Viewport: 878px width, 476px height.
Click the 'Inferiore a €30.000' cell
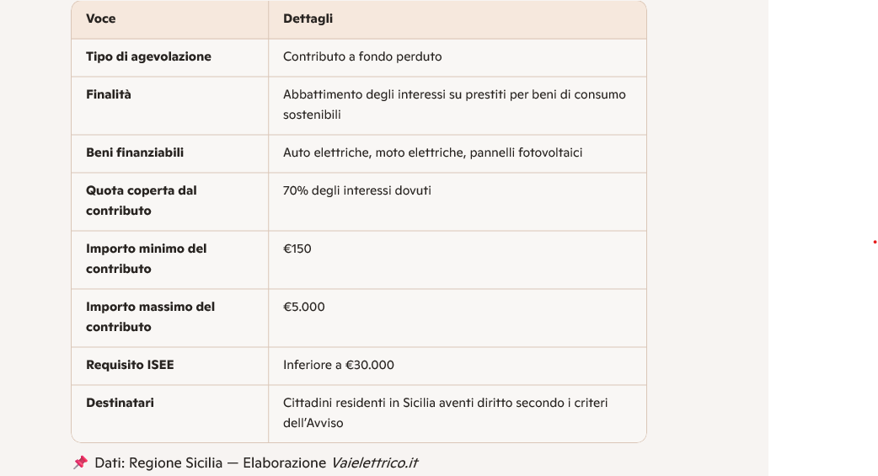click(339, 365)
